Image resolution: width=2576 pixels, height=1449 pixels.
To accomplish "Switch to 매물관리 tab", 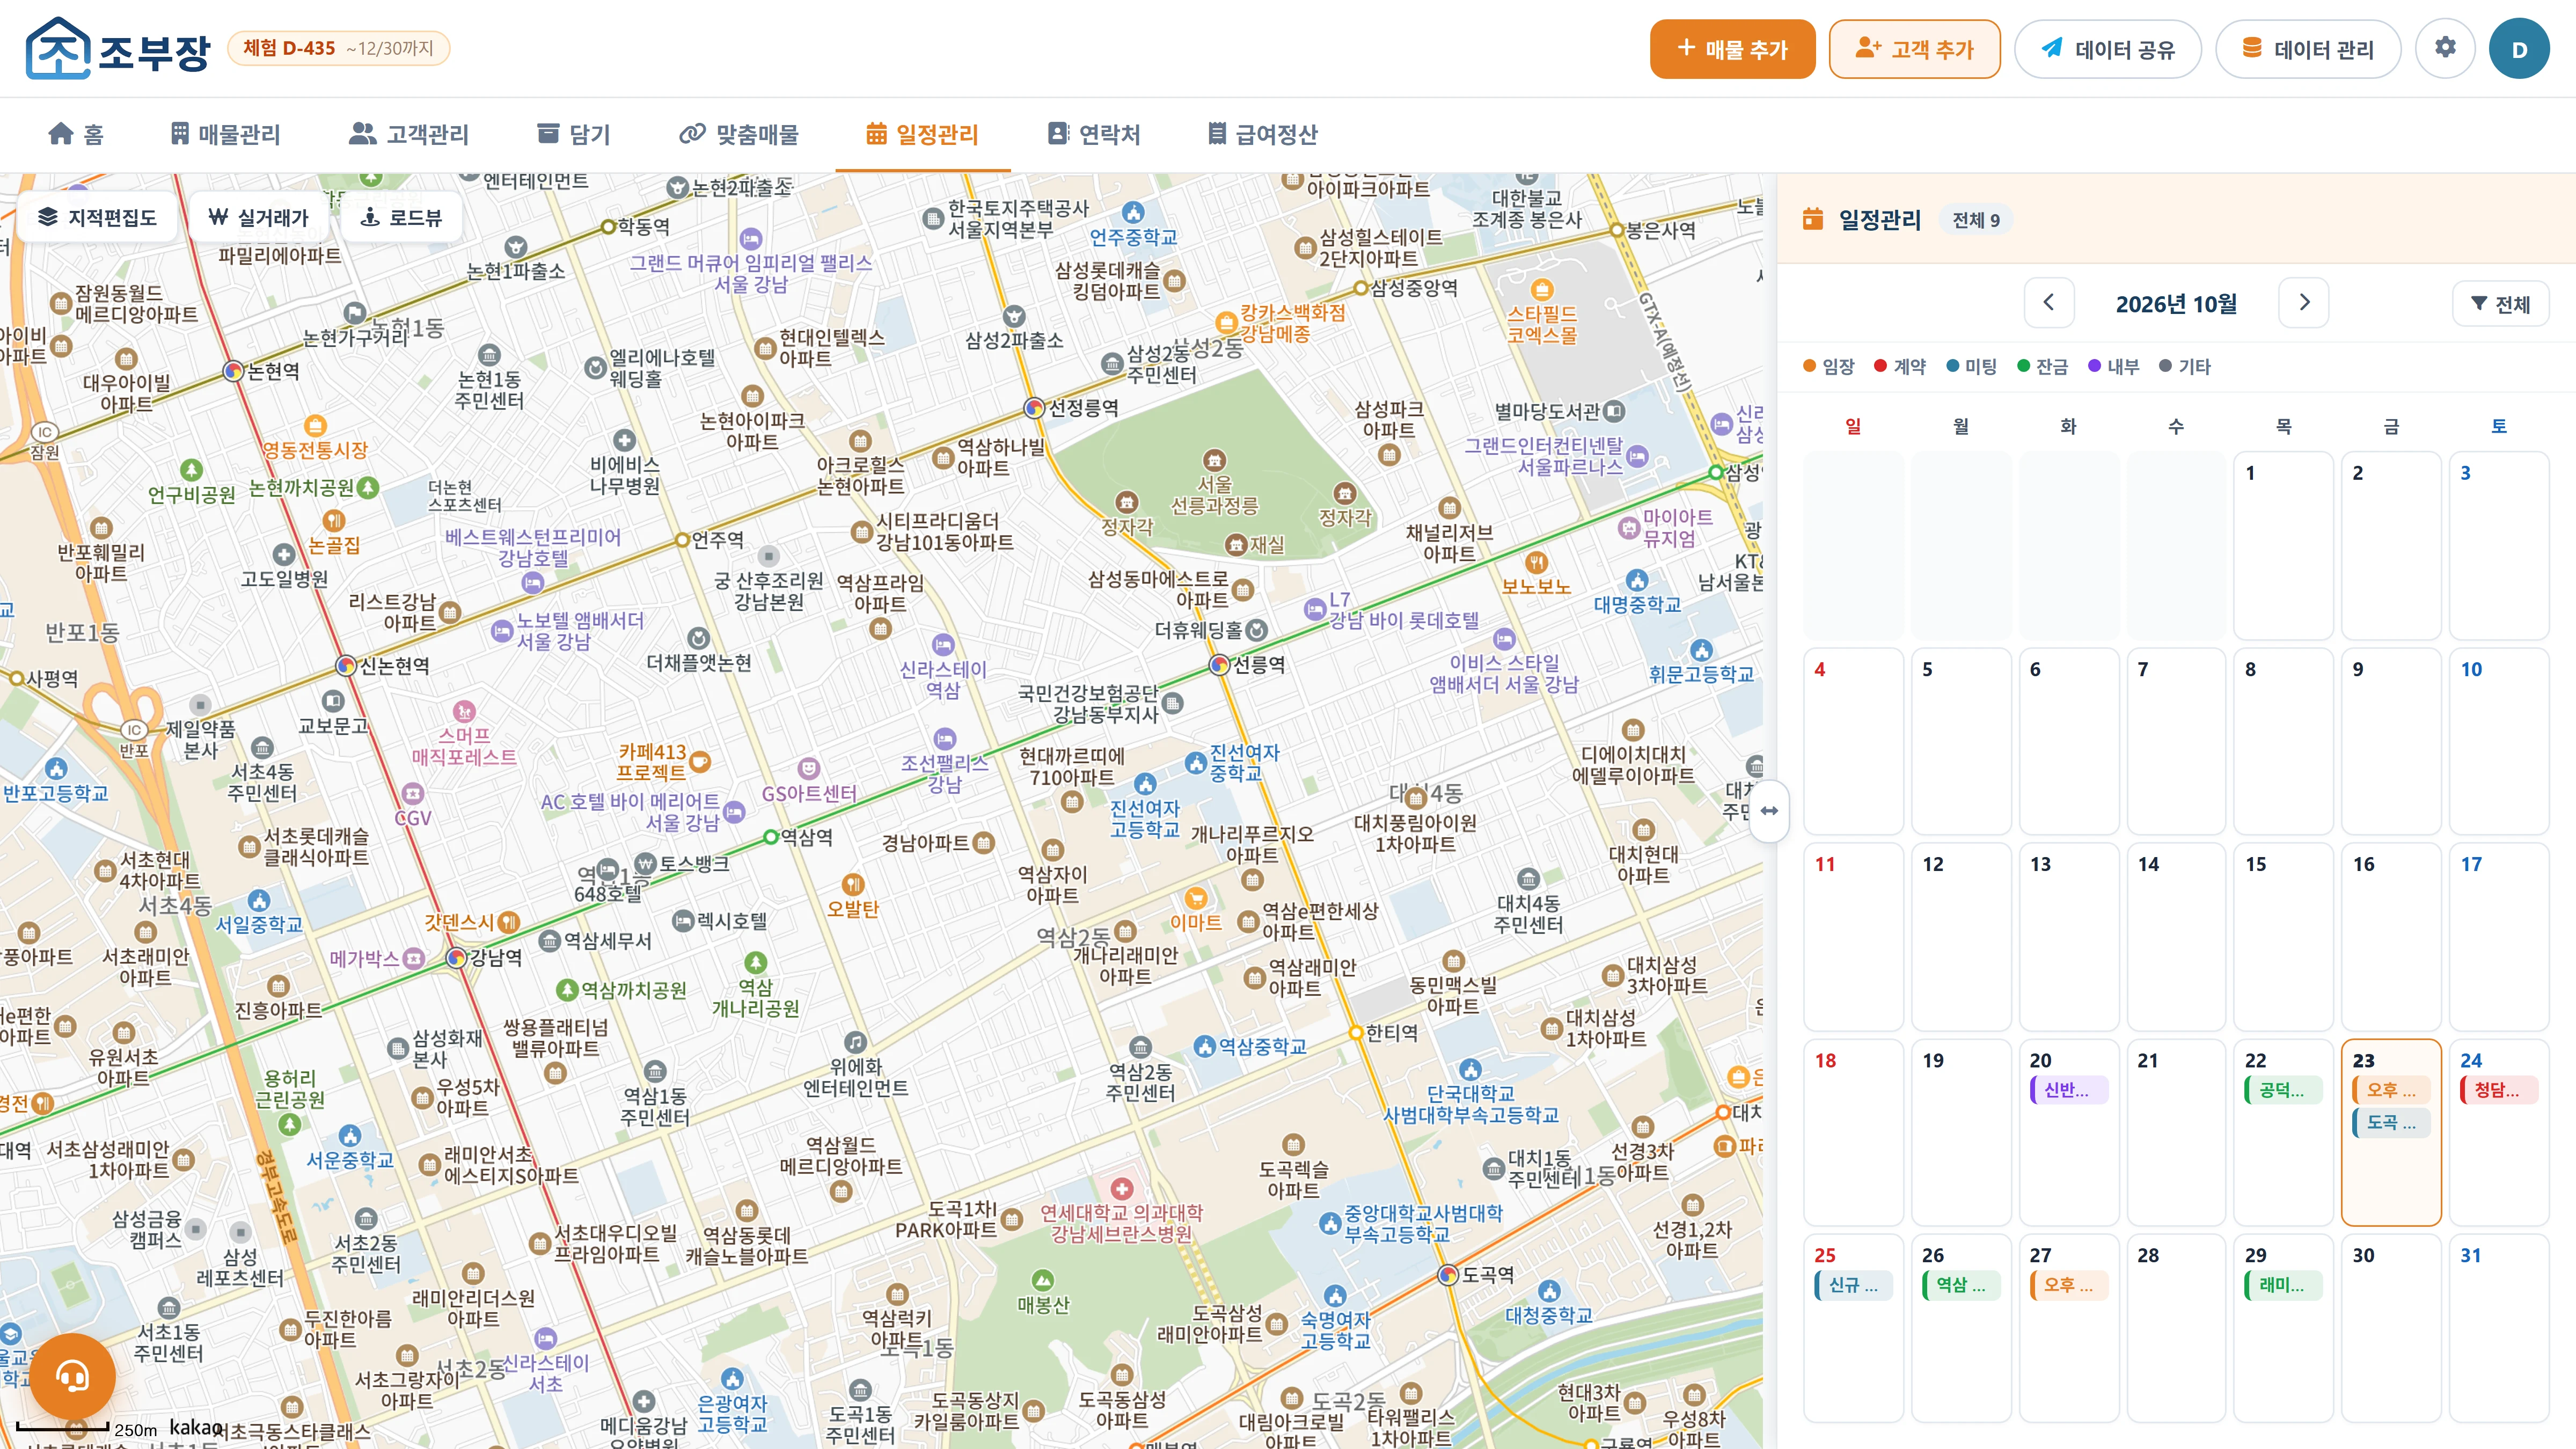I will [225, 134].
